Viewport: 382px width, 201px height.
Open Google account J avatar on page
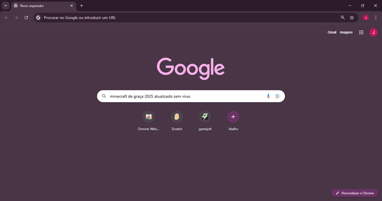tap(374, 32)
